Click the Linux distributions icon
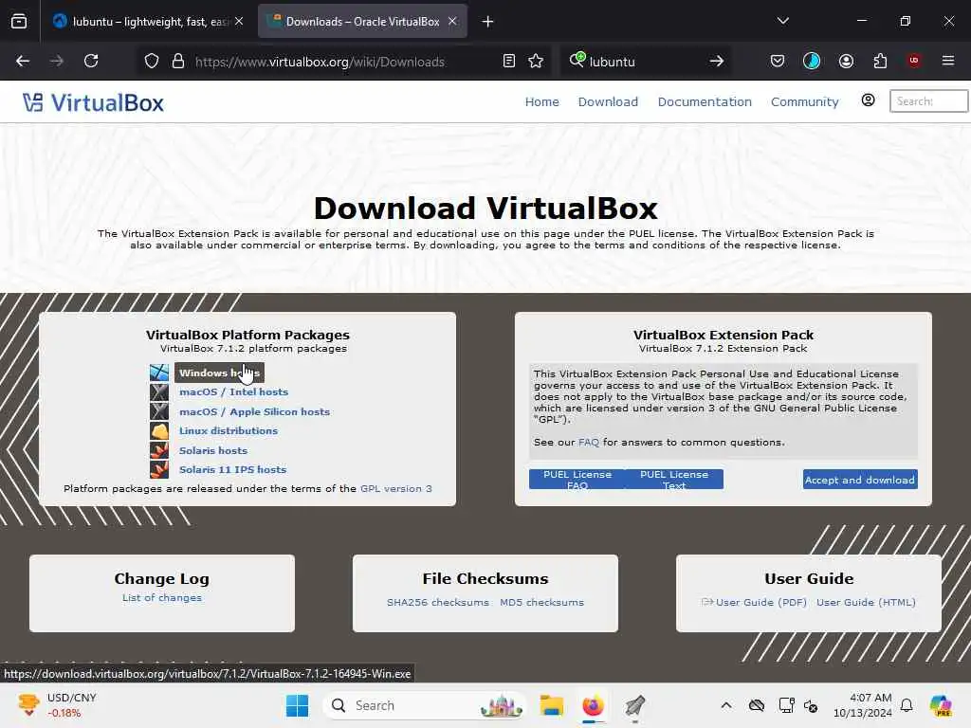The width and height of the screenshot is (971, 728). [x=159, y=431]
